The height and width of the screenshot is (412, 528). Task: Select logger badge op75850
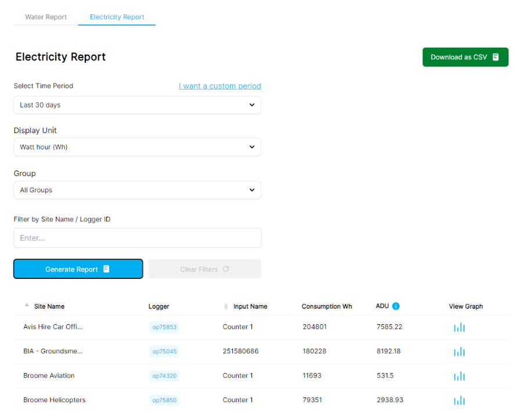coord(164,400)
